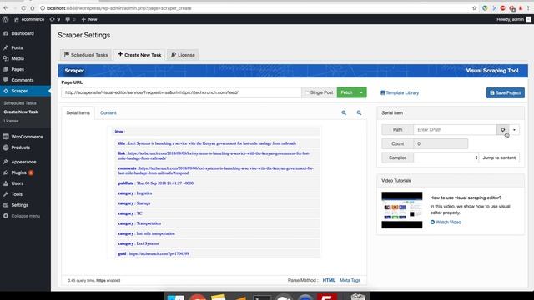Image resolution: width=534 pixels, height=300 pixels.
Task: Open Create New Task submenu item
Action: point(21,112)
